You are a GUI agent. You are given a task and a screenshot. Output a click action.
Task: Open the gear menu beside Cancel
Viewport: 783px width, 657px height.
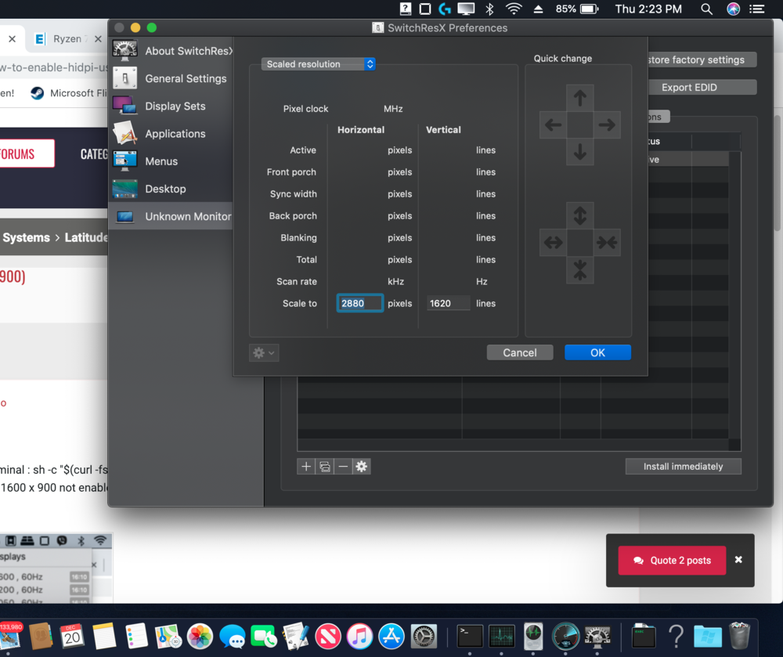[x=263, y=353]
